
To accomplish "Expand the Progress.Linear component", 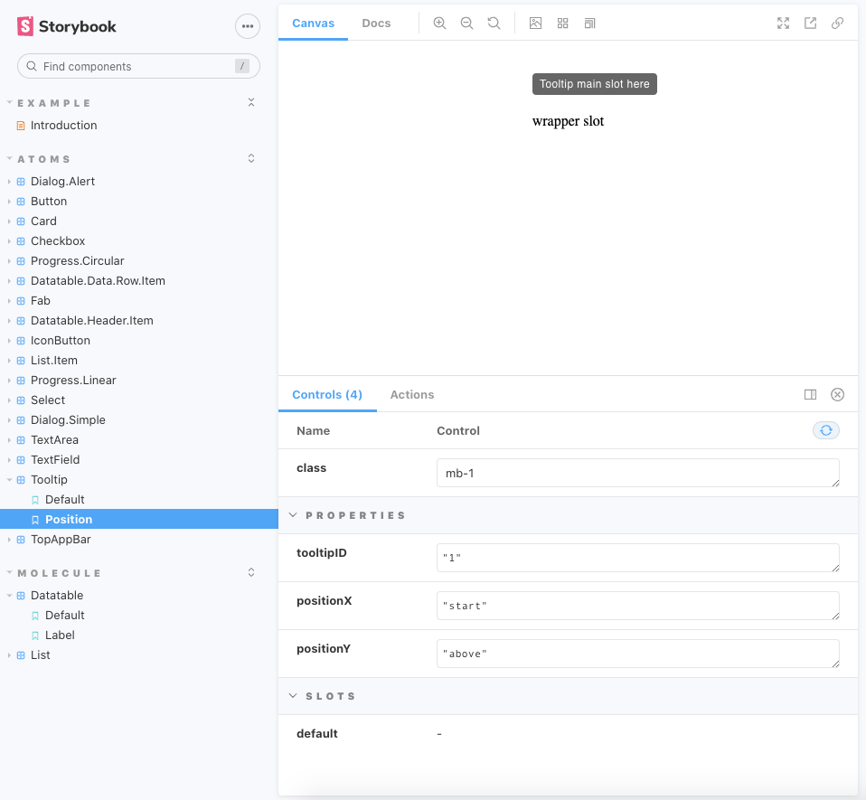I will 73,380.
